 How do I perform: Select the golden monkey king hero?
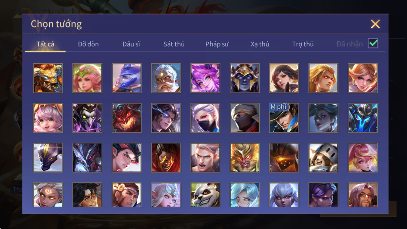click(x=245, y=158)
